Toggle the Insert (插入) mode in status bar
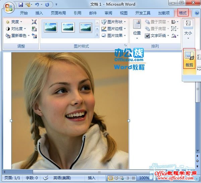 pos(91,178)
